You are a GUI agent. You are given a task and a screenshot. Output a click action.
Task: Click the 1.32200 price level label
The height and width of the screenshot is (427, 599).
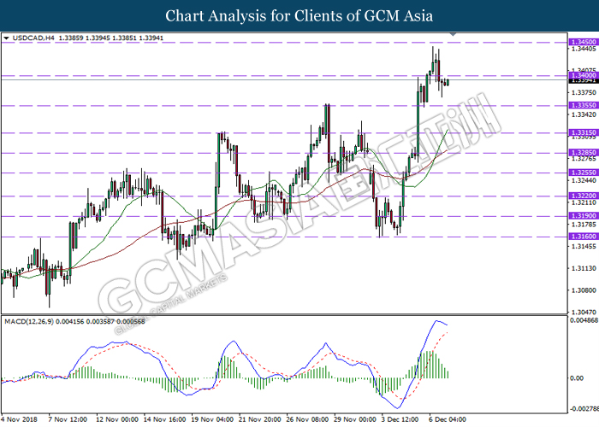[x=583, y=196]
